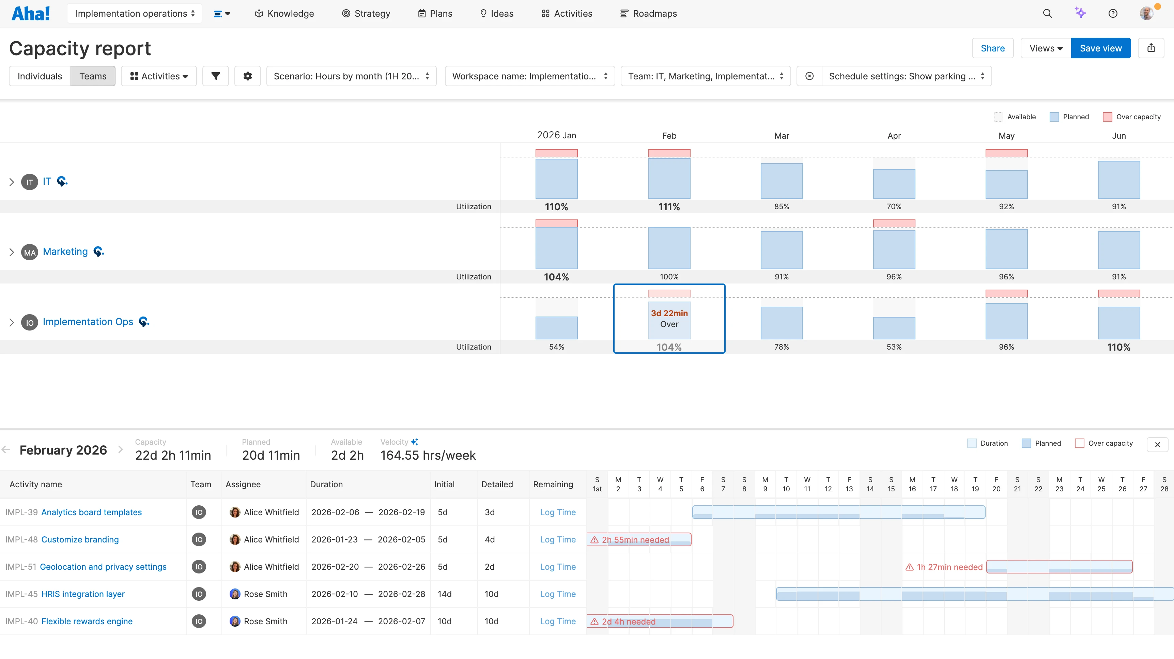
Task: Click the export share-arrow icon
Action: pos(1151,48)
